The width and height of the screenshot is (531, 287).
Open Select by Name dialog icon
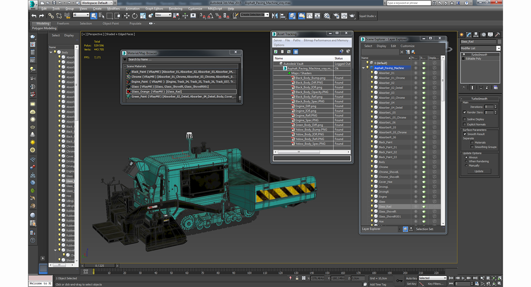pyautogui.click(x=101, y=16)
